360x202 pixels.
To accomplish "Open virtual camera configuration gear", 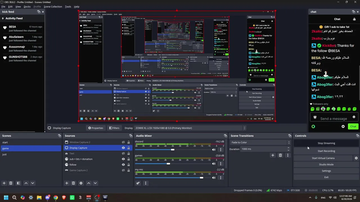I will tap(356, 158).
